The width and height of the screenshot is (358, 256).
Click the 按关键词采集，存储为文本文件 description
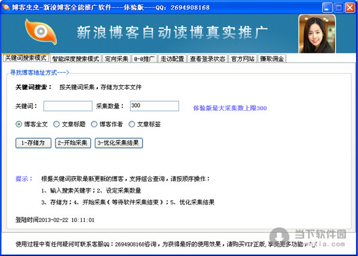100,88
